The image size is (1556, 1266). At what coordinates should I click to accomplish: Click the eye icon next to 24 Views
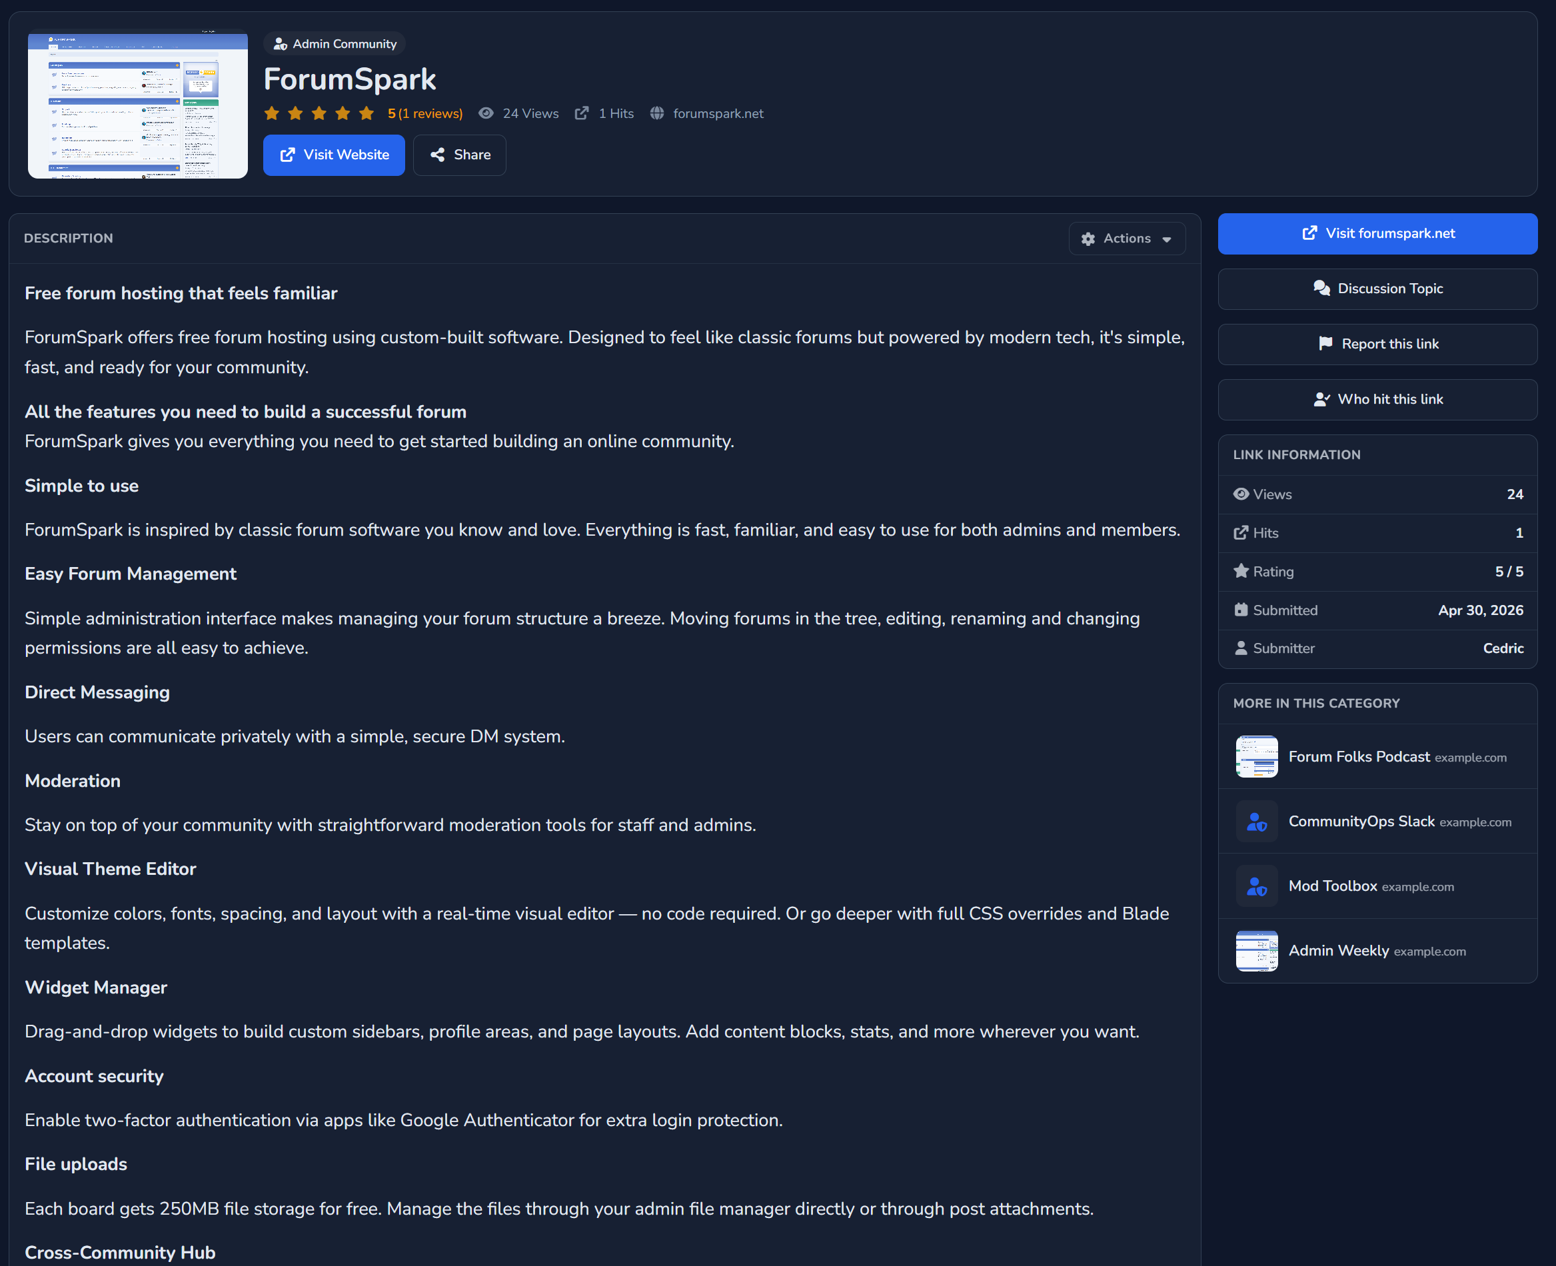click(x=486, y=113)
